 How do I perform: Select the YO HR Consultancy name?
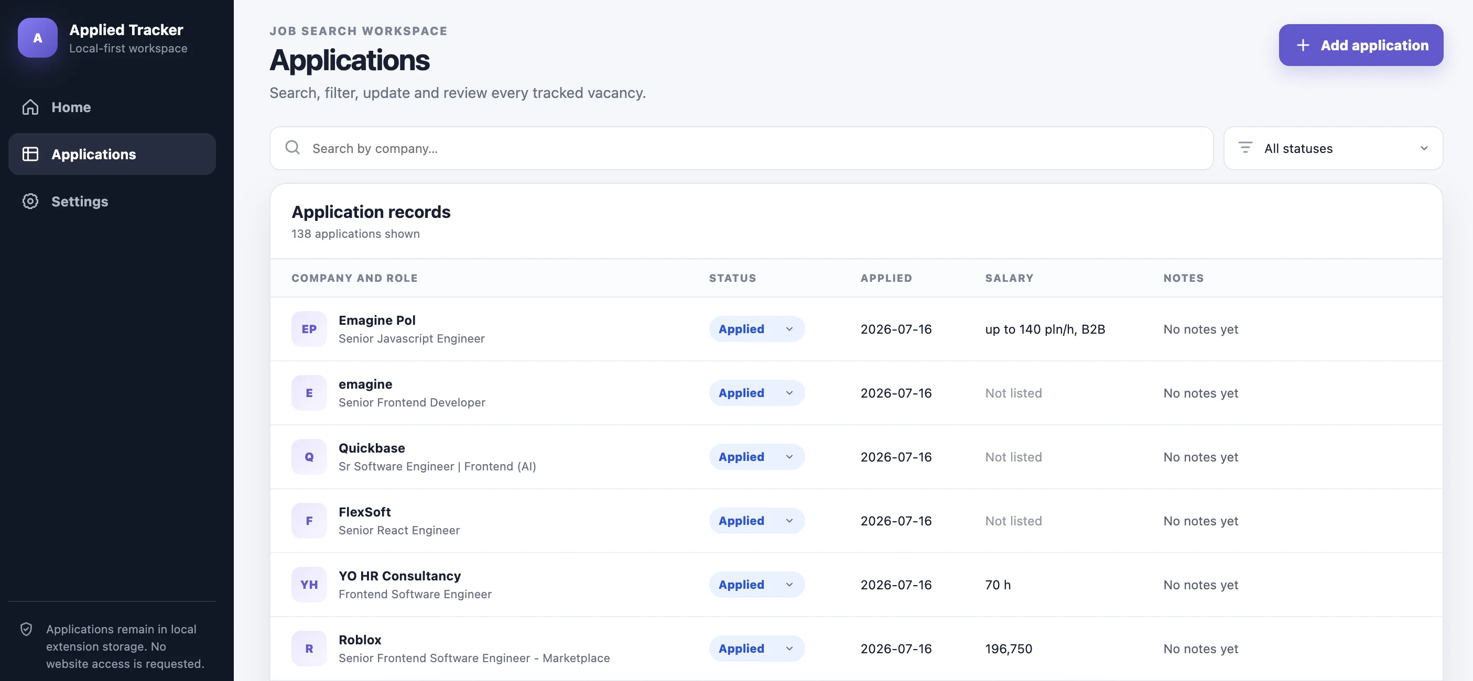pos(399,576)
